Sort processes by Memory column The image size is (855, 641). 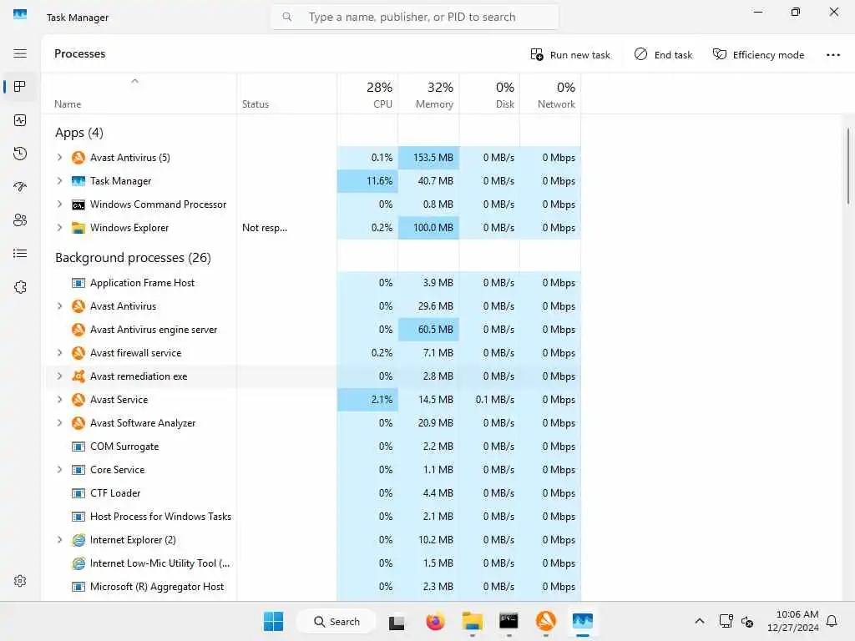(x=428, y=93)
